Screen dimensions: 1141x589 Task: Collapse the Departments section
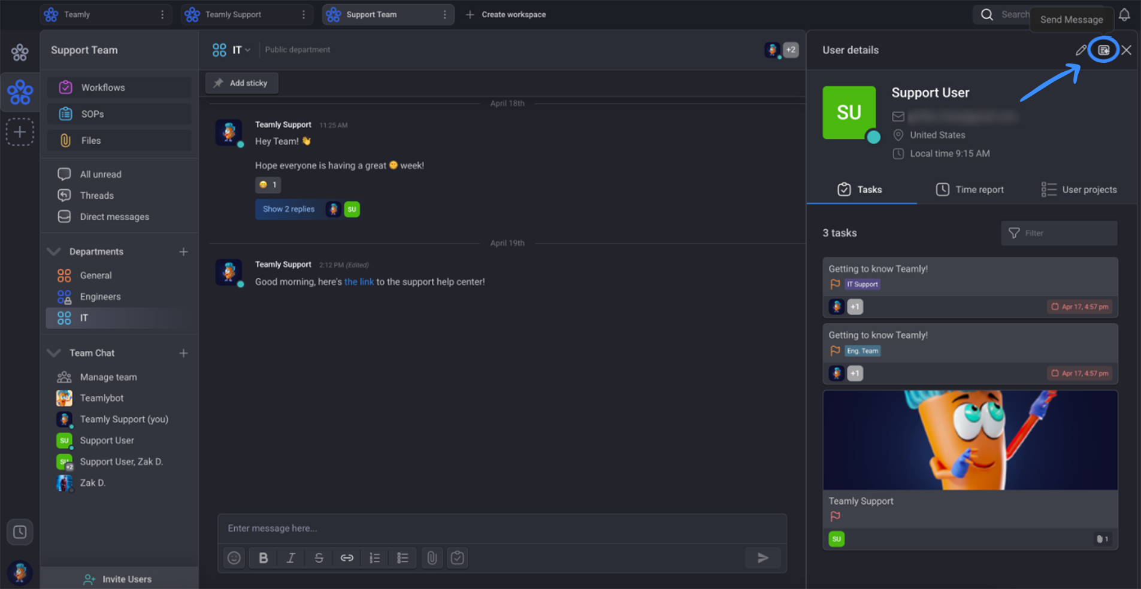click(54, 251)
